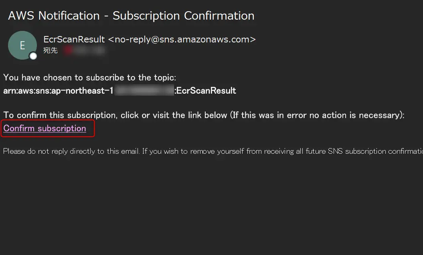Click the blurred recipient name beside 宛先
The width and height of the screenshot is (423, 255).
click(x=84, y=50)
